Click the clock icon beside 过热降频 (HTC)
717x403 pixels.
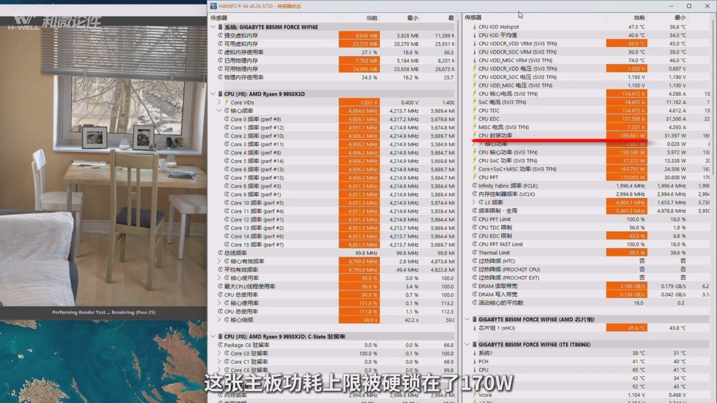click(x=474, y=261)
